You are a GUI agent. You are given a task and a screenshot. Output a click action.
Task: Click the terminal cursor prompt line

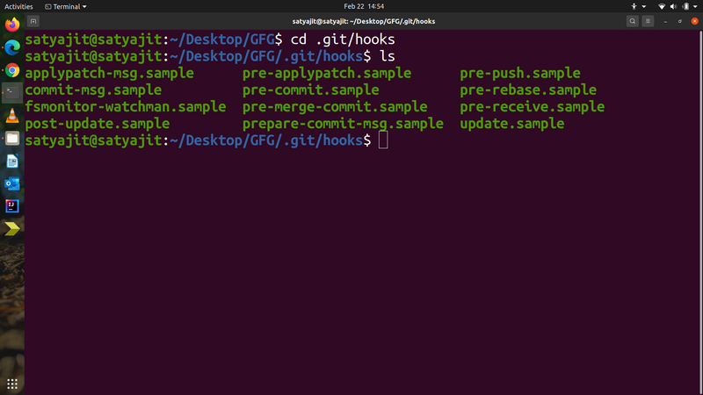coord(207,140)
